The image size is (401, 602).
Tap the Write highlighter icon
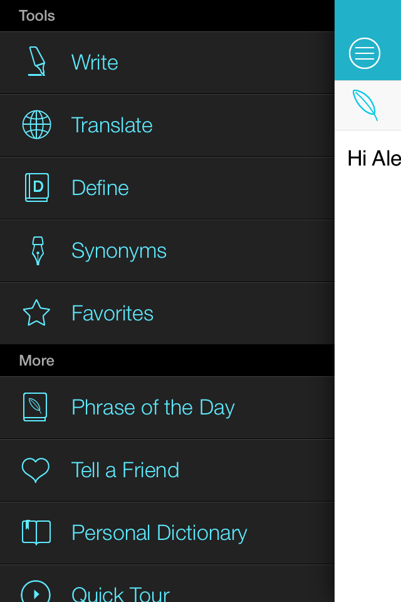[37, 61]
